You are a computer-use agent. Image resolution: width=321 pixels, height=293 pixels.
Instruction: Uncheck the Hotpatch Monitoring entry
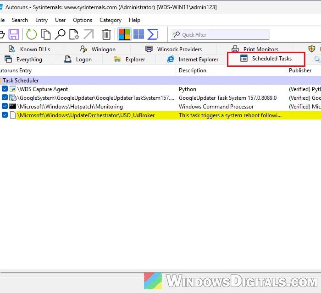click(5, 106)
